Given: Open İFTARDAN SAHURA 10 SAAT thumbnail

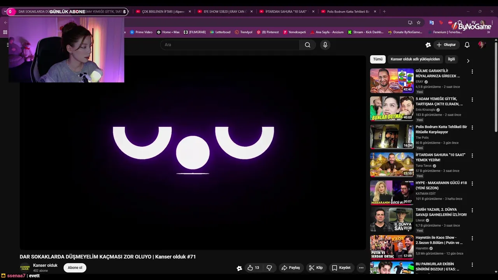Looking at the screenshot, I should click(392, 164).
